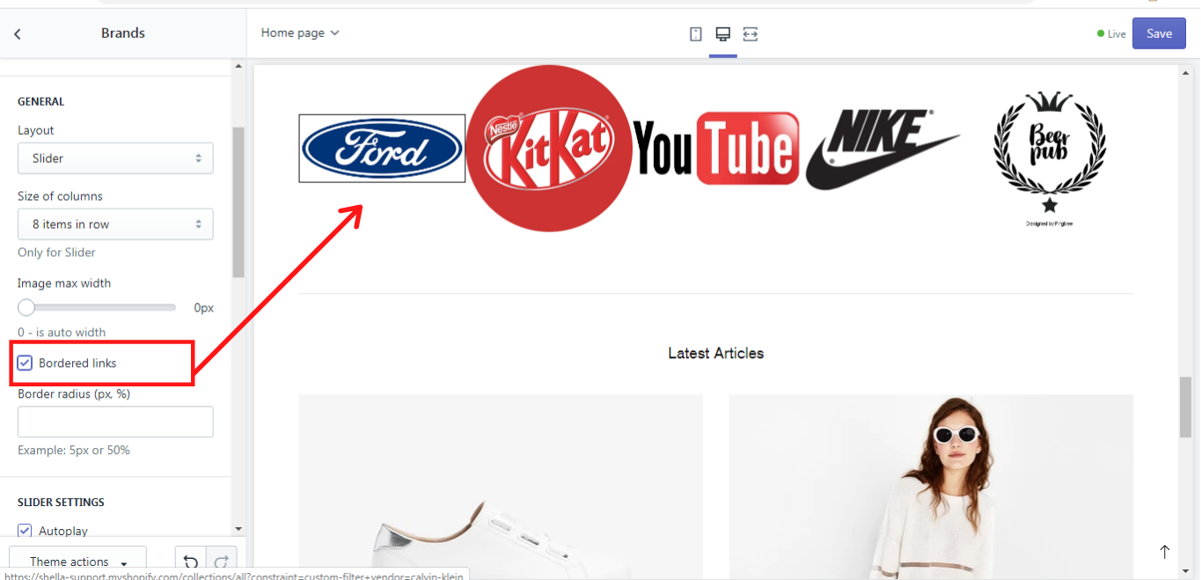
Task: Open the Layout dropdown set to Slider
Action: coord(115,158)
